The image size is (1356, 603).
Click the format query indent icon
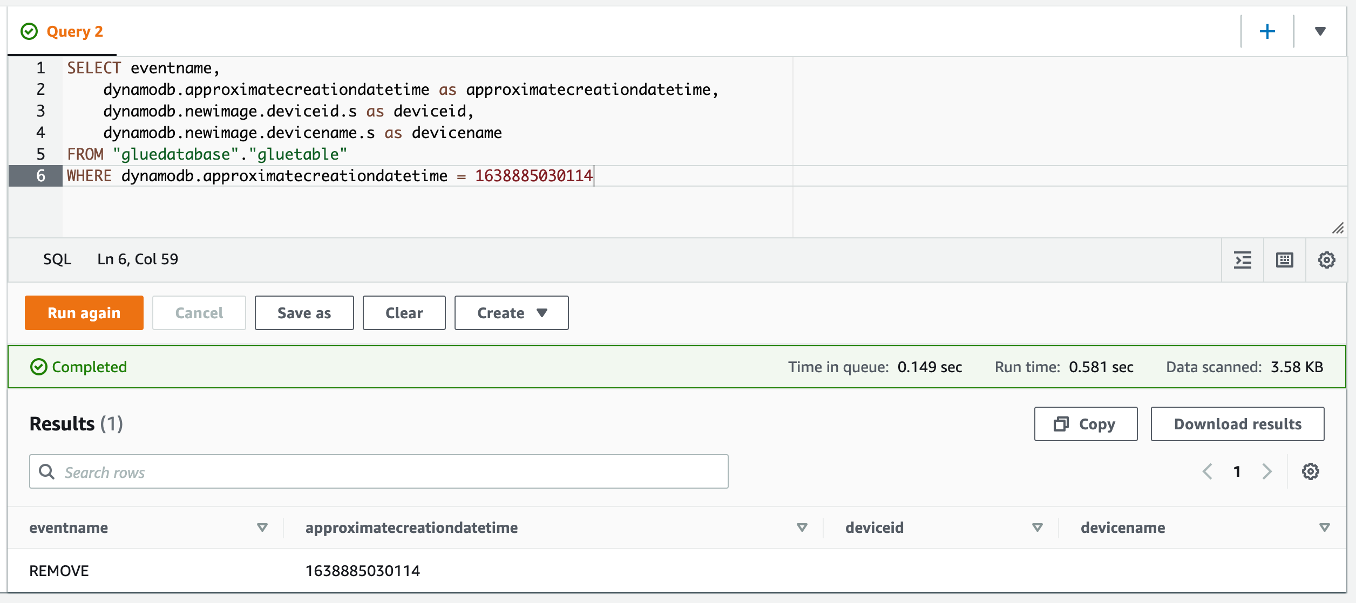1243,260
